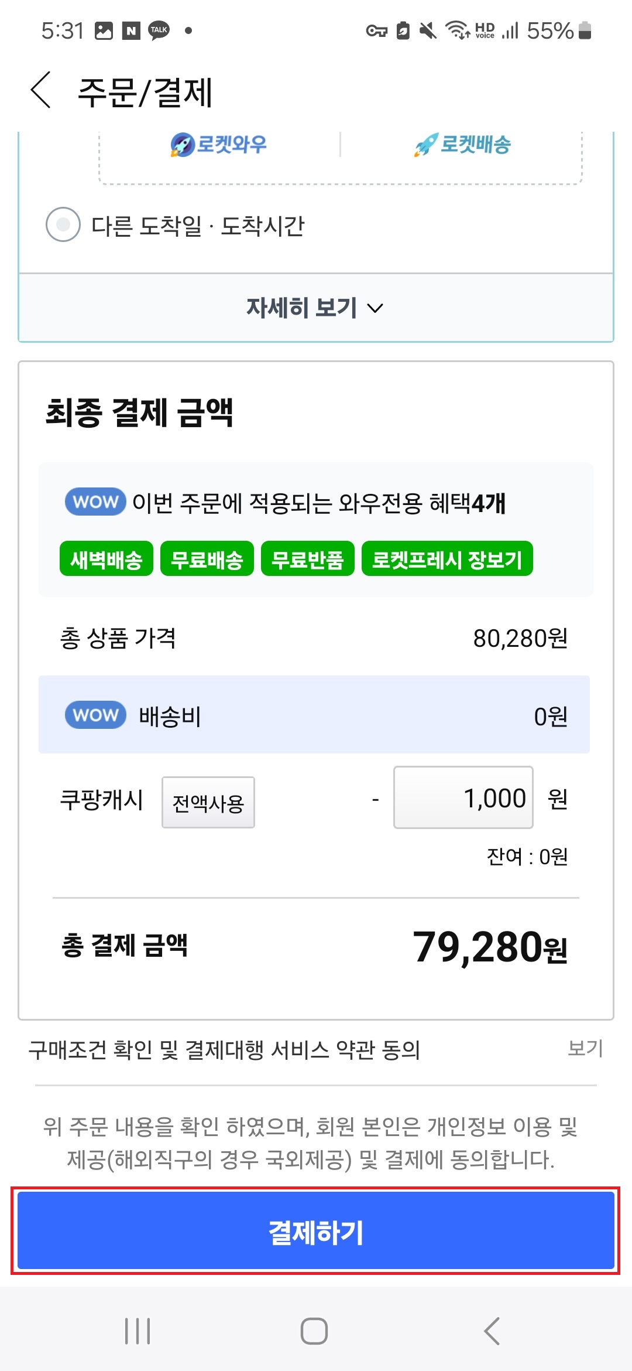Tap the 쿠팡캐시 amount input field
Image resolution: width=632 pixels, height=1371 pixels.
tap(463, 798)
